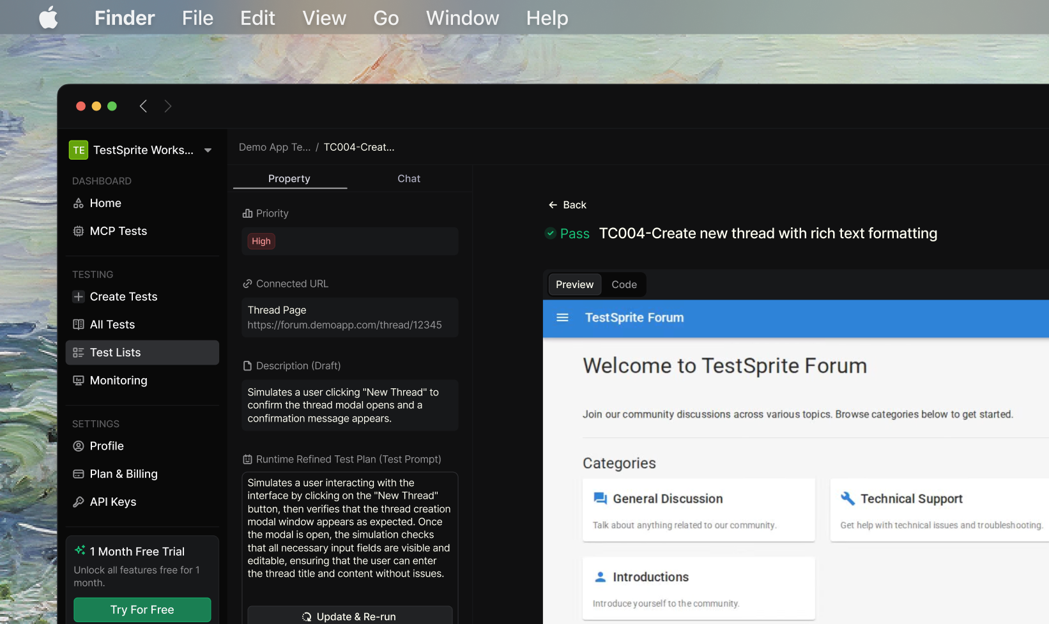
Task: Click the Technical Support wrench icon
Action: 848,499
